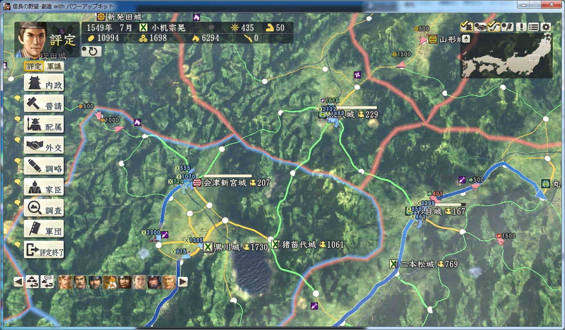This screenshot has height=330, width=565.
Task: Click 評定終了 to end the council
Action: click(44, 250)
